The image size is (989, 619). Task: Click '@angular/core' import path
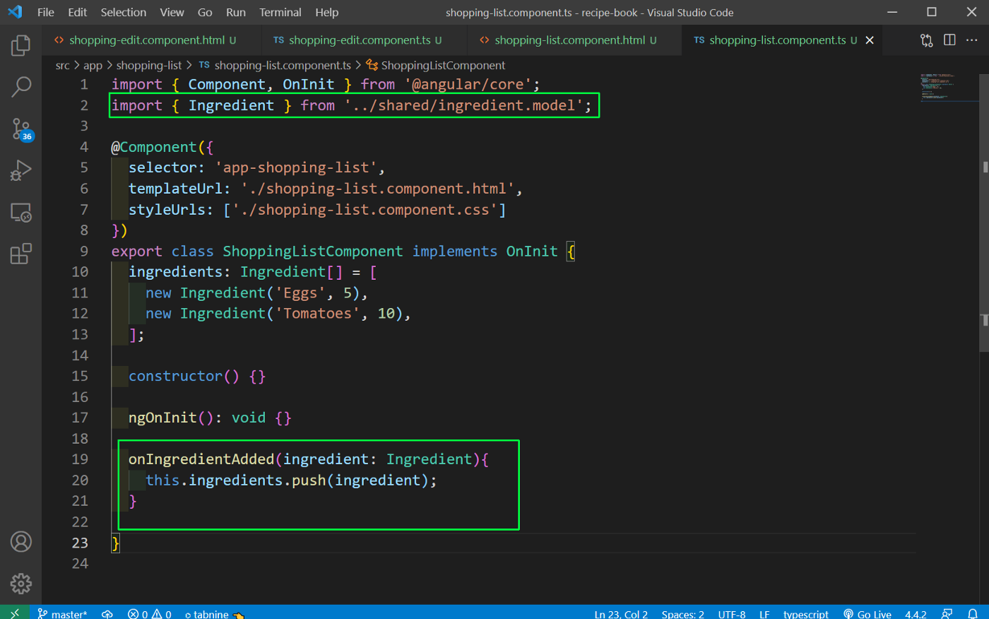click(468, 84)
